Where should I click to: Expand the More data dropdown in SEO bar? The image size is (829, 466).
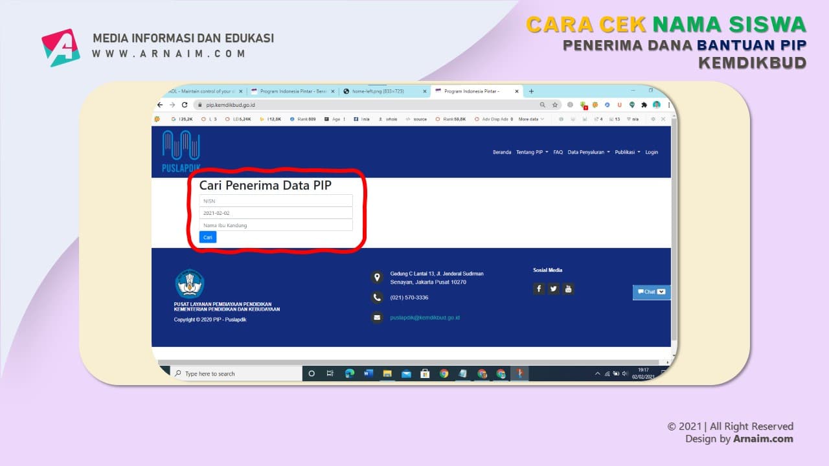(531, 119)
